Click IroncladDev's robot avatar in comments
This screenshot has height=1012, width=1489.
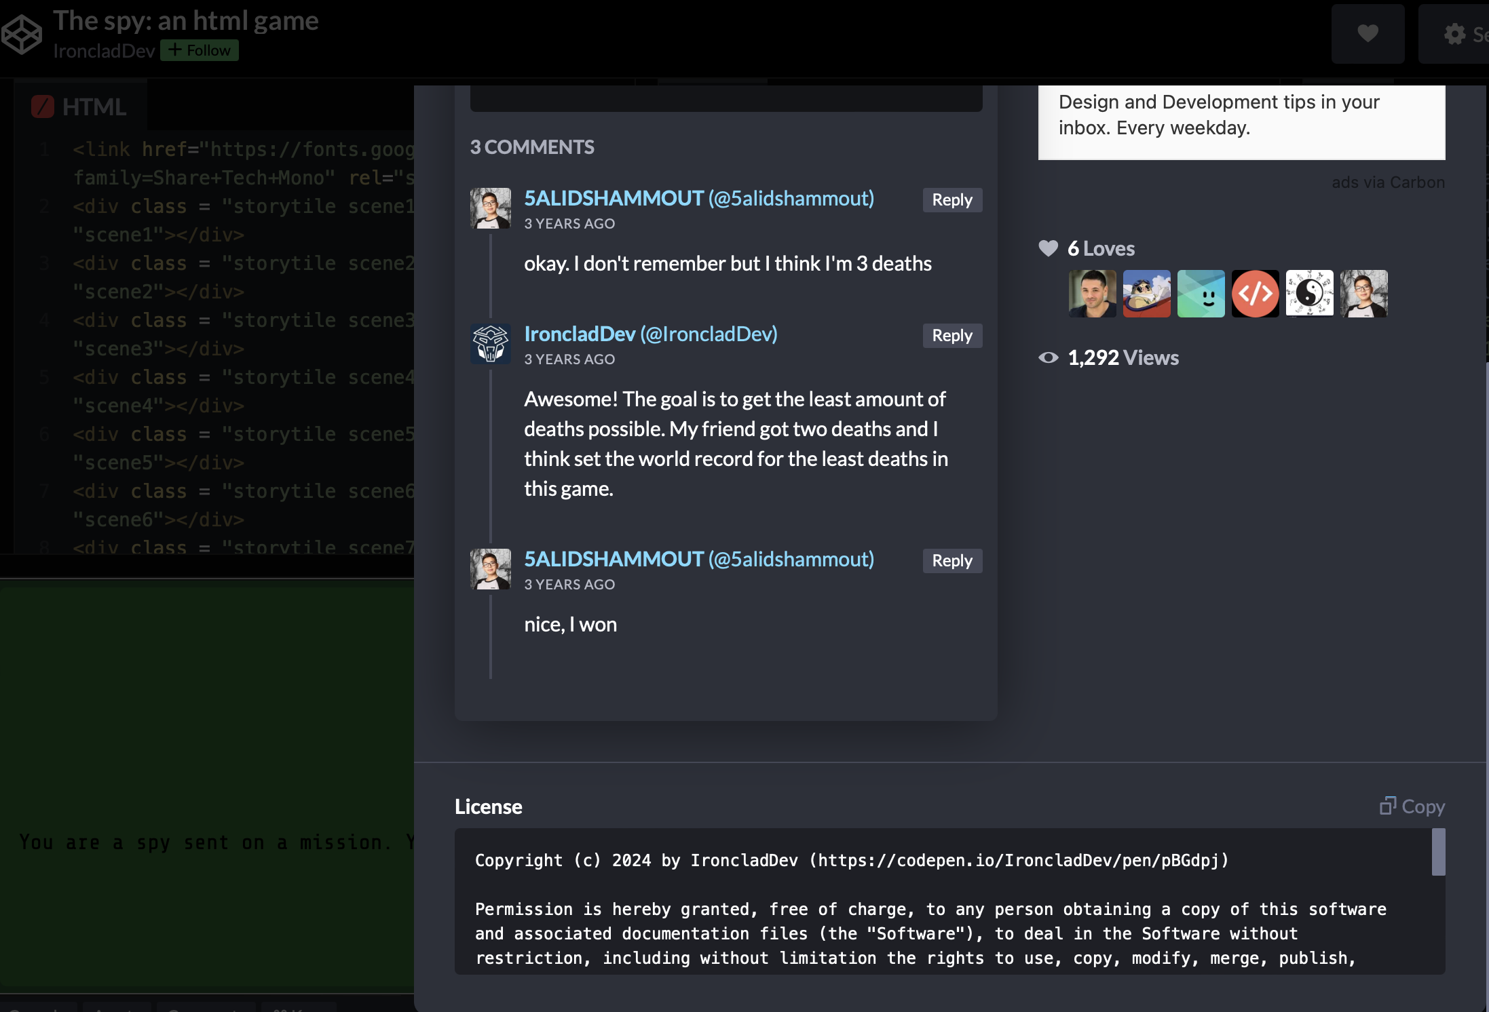tap(490, 344)
